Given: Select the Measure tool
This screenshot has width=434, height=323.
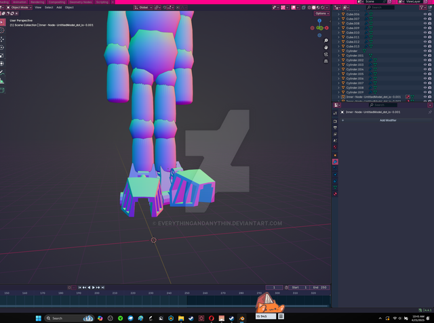Looking at the screenshot, I should [x=2, y=81].
